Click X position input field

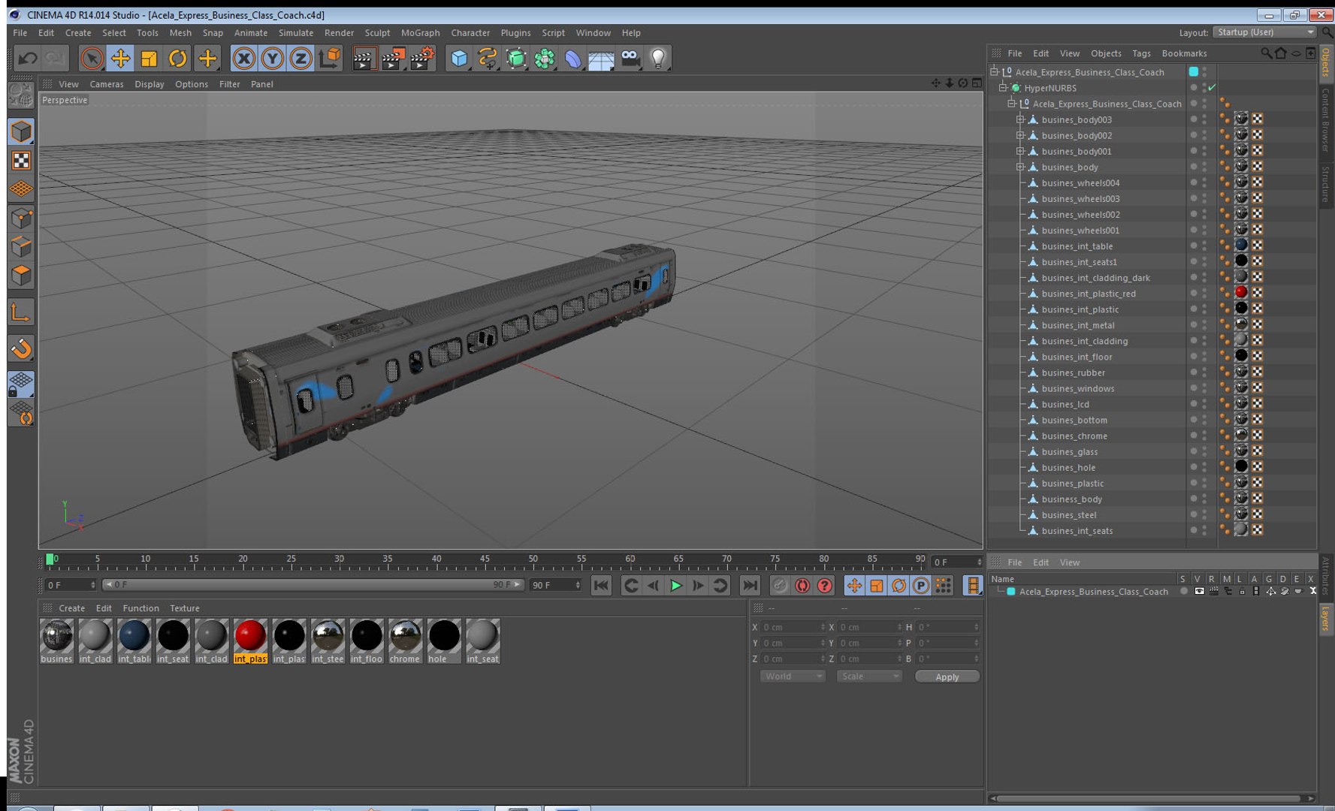pyautogui.click(x=793, y=627)
